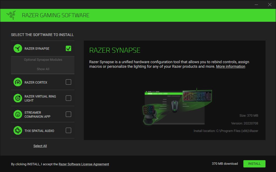This screenshot has height=172, width=276.
Task: Click the Install location path text
Action: point(226,131)
